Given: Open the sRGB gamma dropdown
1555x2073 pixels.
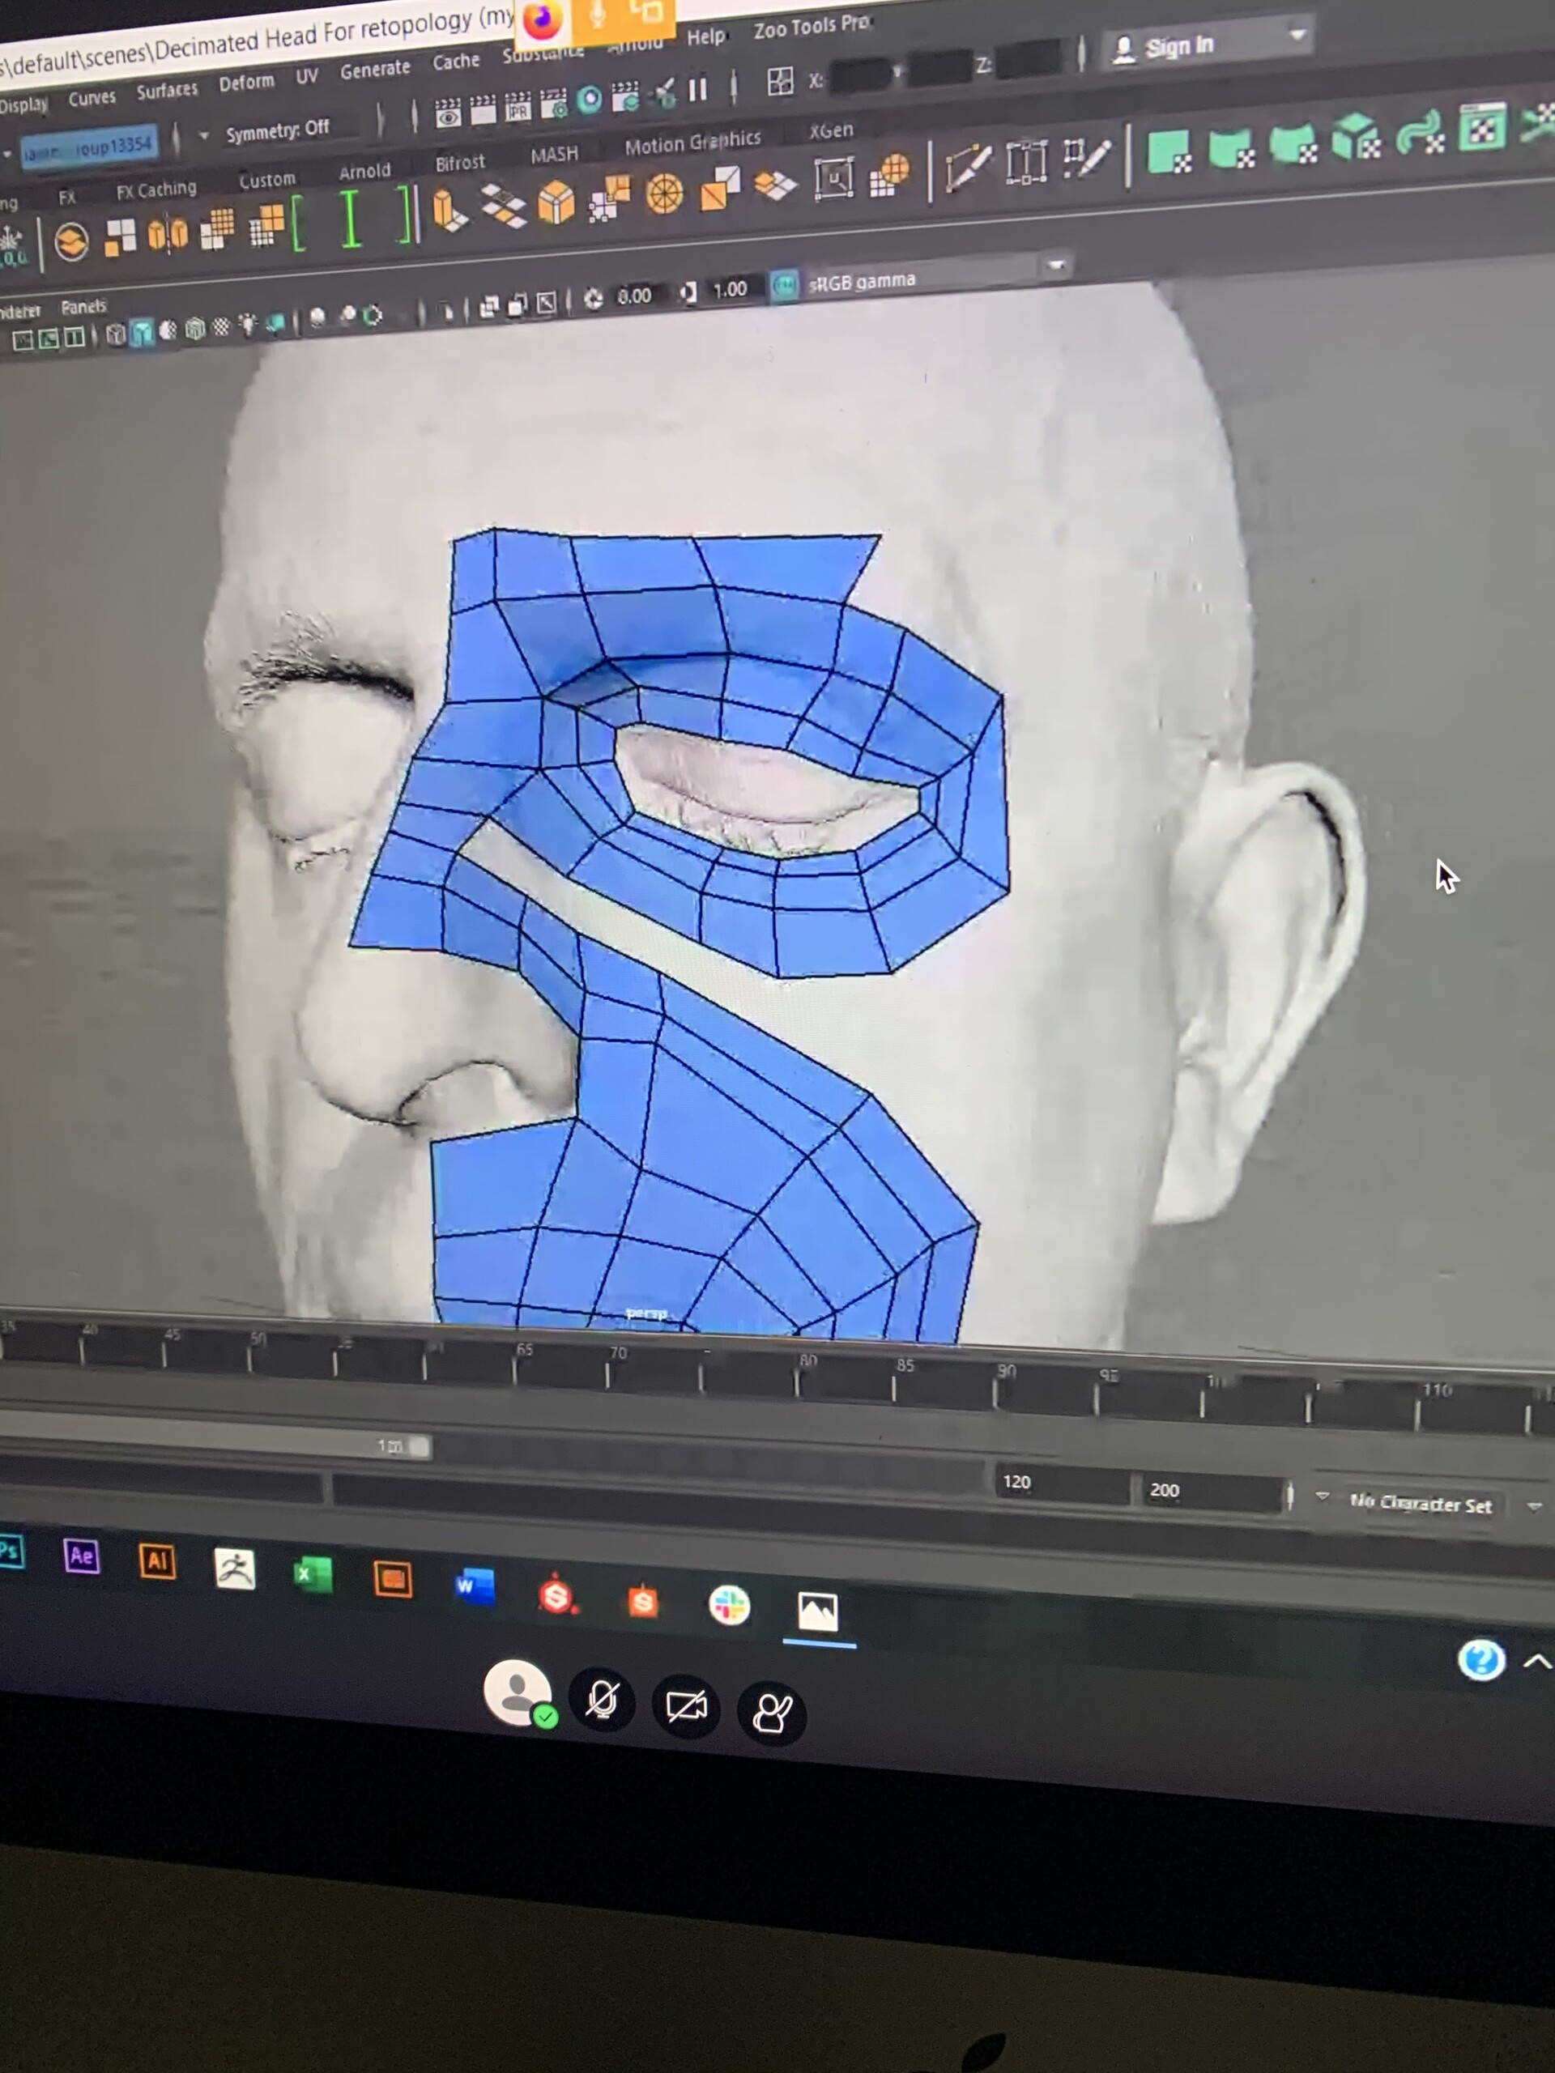Looking at the screenshot, I should pos(1056,266).
